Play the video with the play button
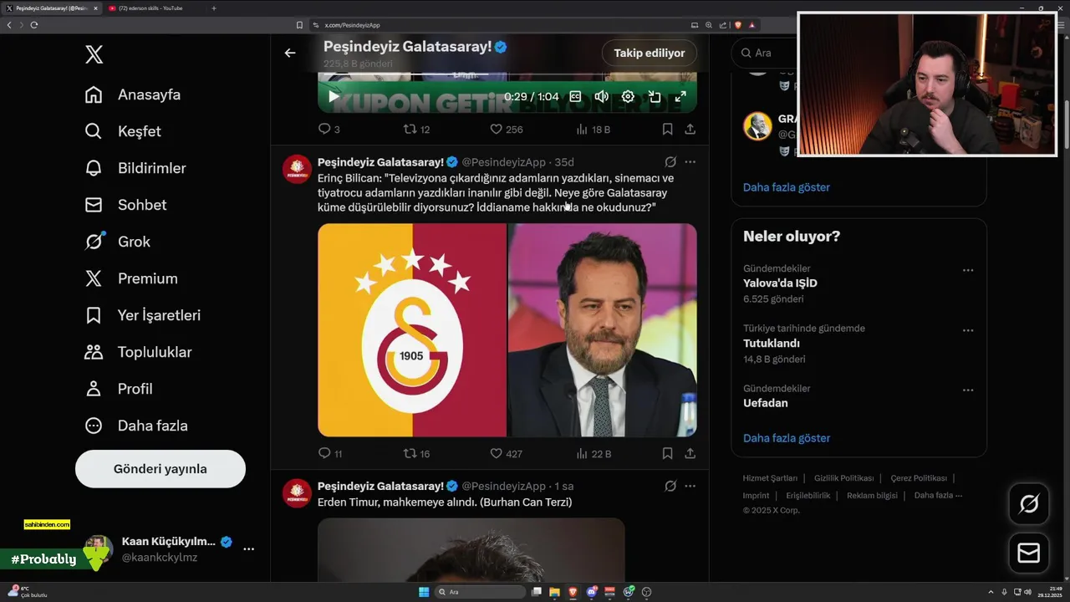The height and width of the screenshot is (602, 1070). coord(334,96)
